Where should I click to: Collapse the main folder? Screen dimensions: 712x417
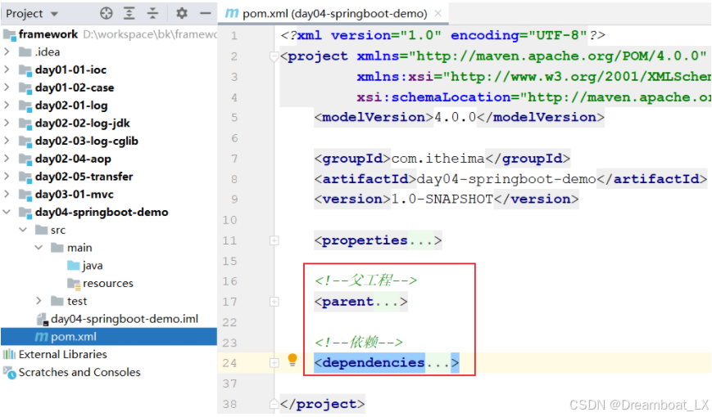coord(39,248)
